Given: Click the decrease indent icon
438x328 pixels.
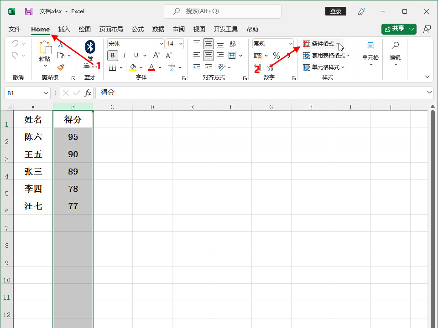Looking at the screenshot, I should 197,67.
